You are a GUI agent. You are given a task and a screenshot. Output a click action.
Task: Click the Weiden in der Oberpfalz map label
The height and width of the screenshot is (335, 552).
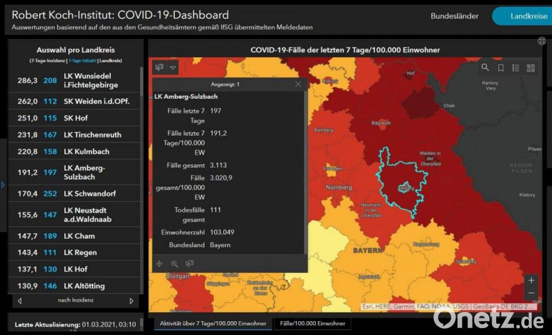click(x=430, y=159)
